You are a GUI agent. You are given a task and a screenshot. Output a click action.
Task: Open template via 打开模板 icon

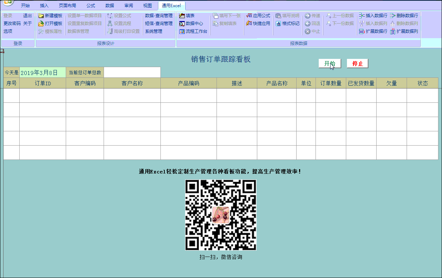point(41,24)
